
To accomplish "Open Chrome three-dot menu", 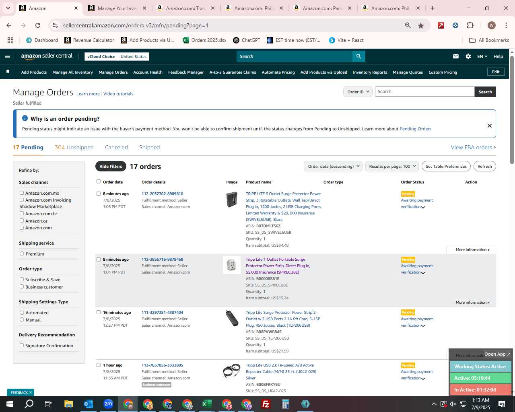I will [x=505, y=25].
